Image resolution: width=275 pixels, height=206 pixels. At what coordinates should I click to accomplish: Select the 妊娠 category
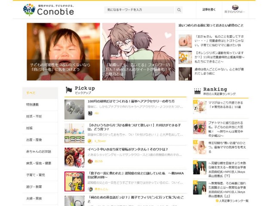click(x=40, y=128)
